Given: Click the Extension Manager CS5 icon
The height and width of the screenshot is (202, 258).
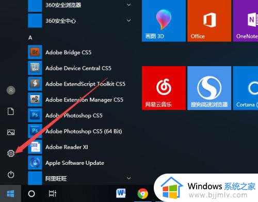Looking at the screenshot, I should point(35,100).
